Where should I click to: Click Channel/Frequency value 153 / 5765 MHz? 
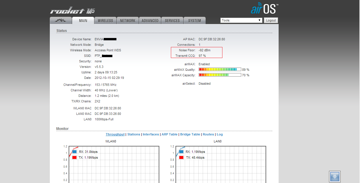coord(105,85)
